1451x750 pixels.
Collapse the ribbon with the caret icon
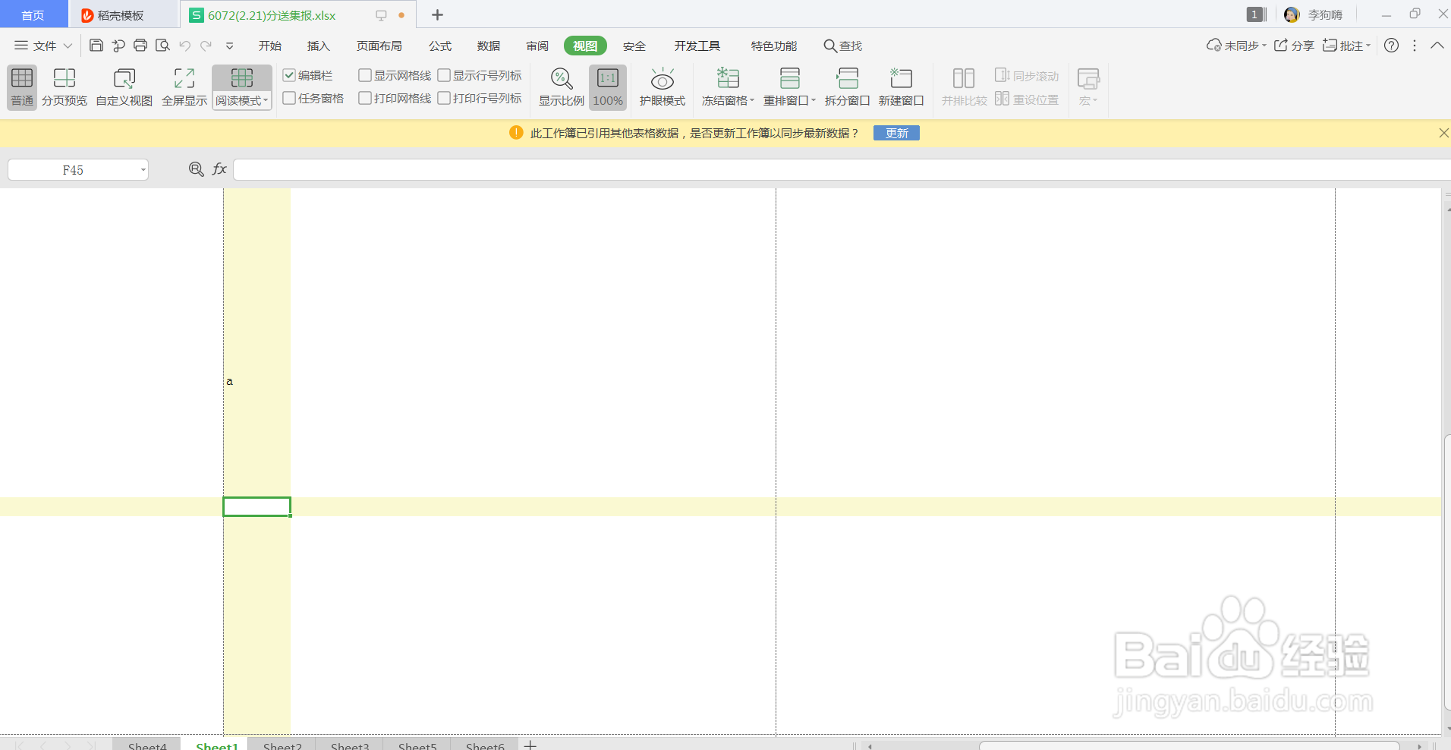(1437, 46)
